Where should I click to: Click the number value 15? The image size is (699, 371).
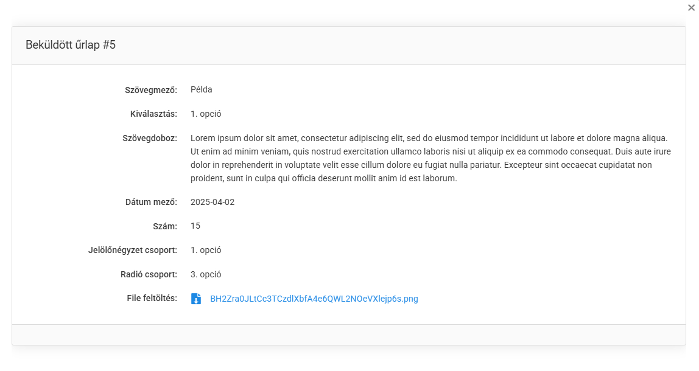(x=195, y=226)
